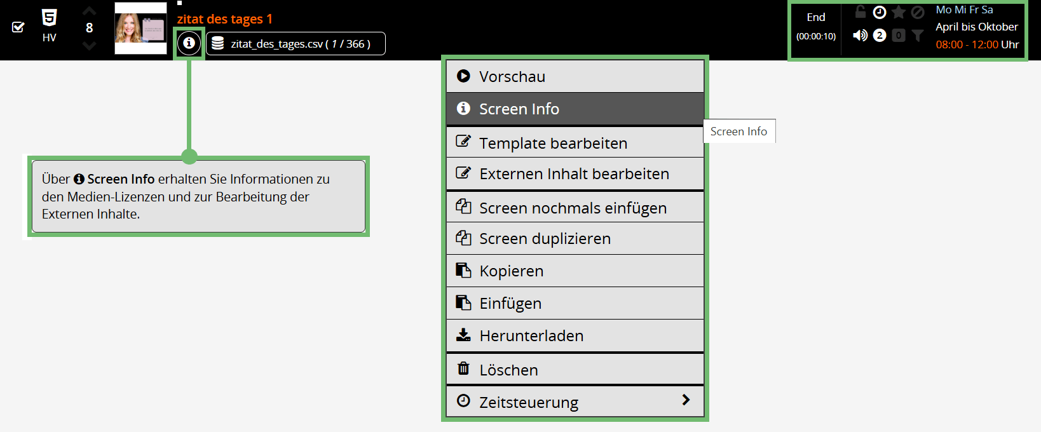Uncheck the screen selection checkbox

coord(18,27)
